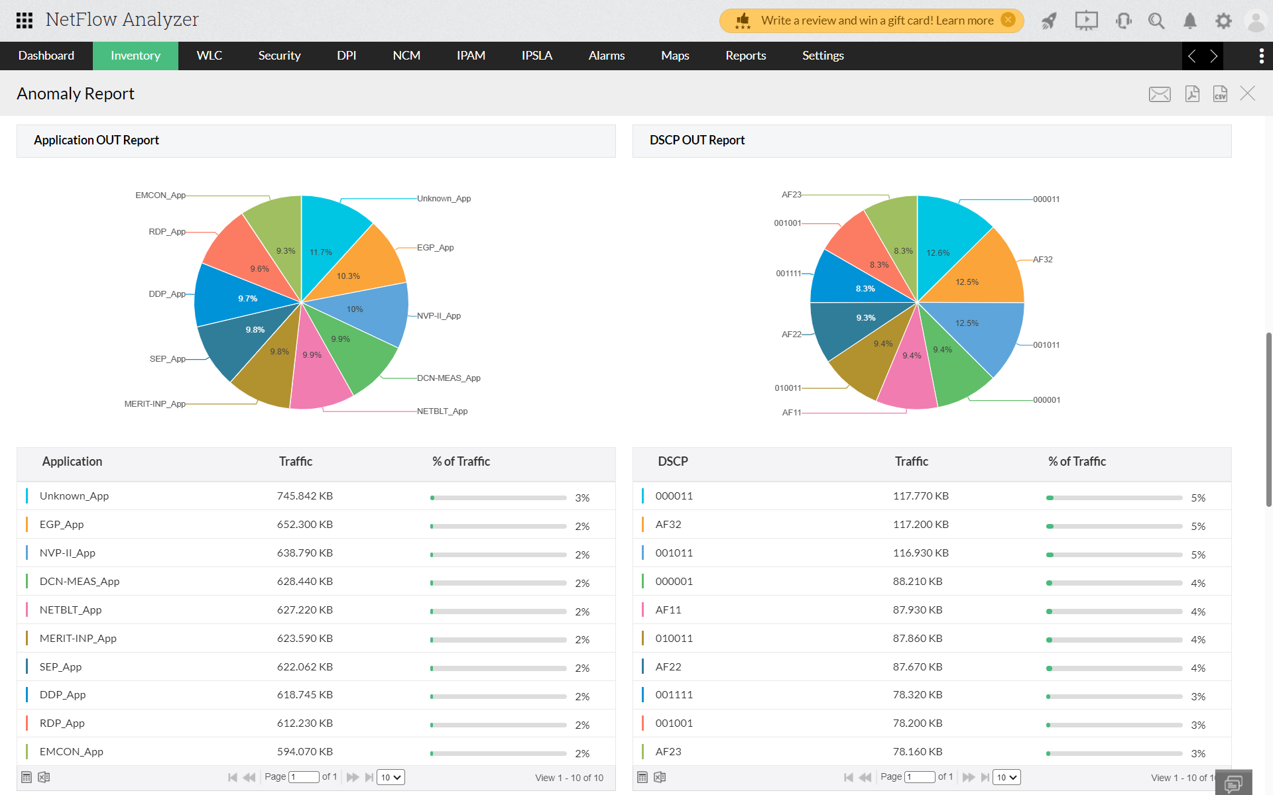Open the Reports tab
Screen dimensions: 1273x795
point(745,56)
